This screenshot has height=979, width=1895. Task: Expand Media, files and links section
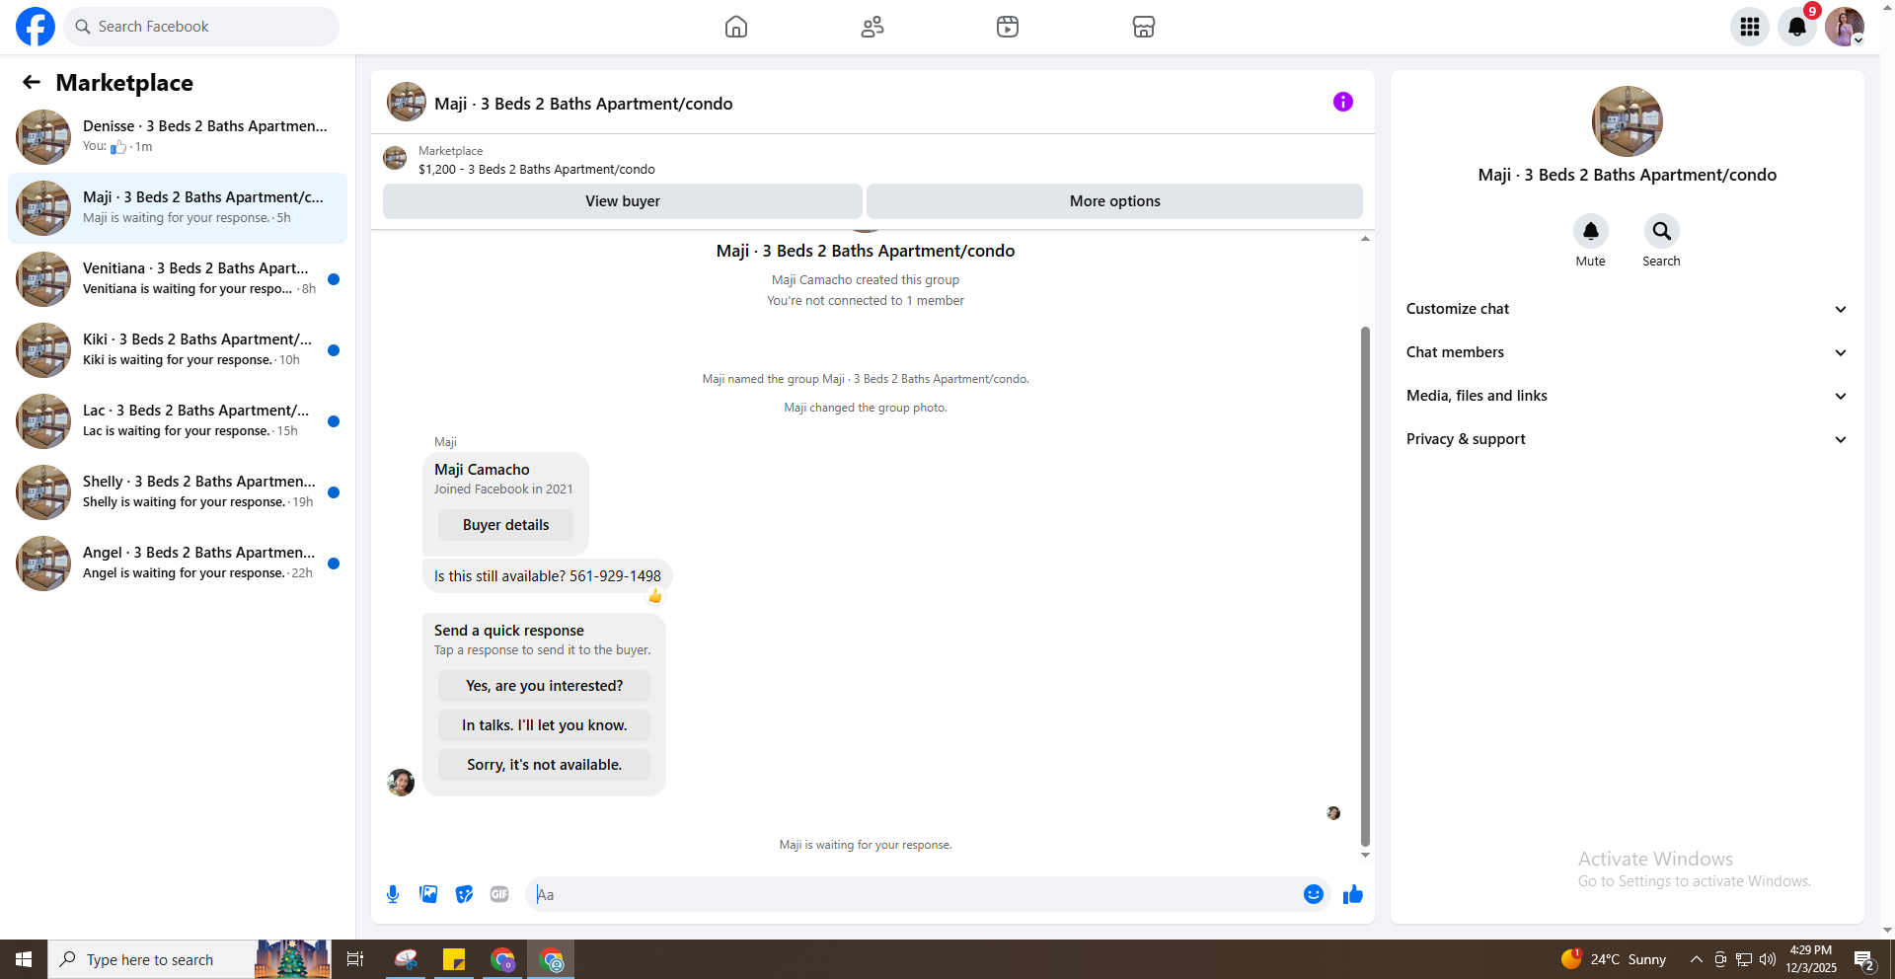pyautogui.click(x=1628, y=396)
